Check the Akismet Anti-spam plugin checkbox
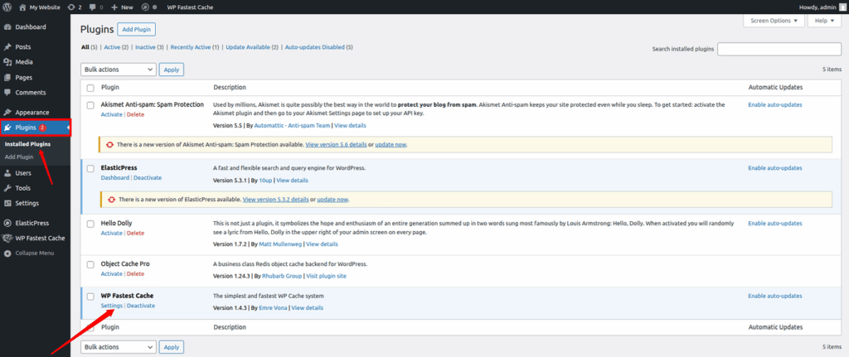 point(90,105)
